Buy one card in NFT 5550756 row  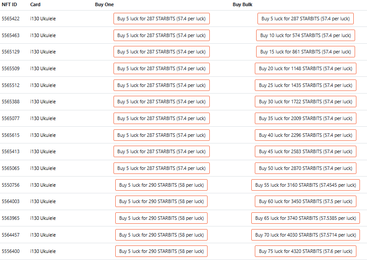coord(161,185)
